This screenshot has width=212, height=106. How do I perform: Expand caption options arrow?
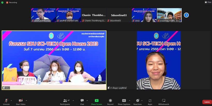[130, 101]
